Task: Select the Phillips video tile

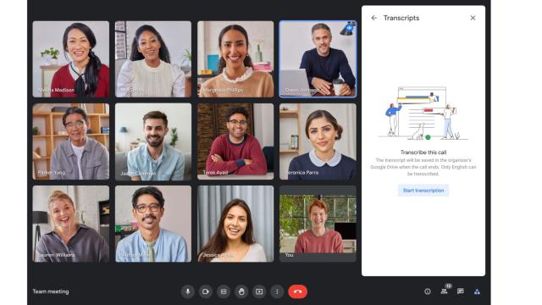Action: pos(235,59)
